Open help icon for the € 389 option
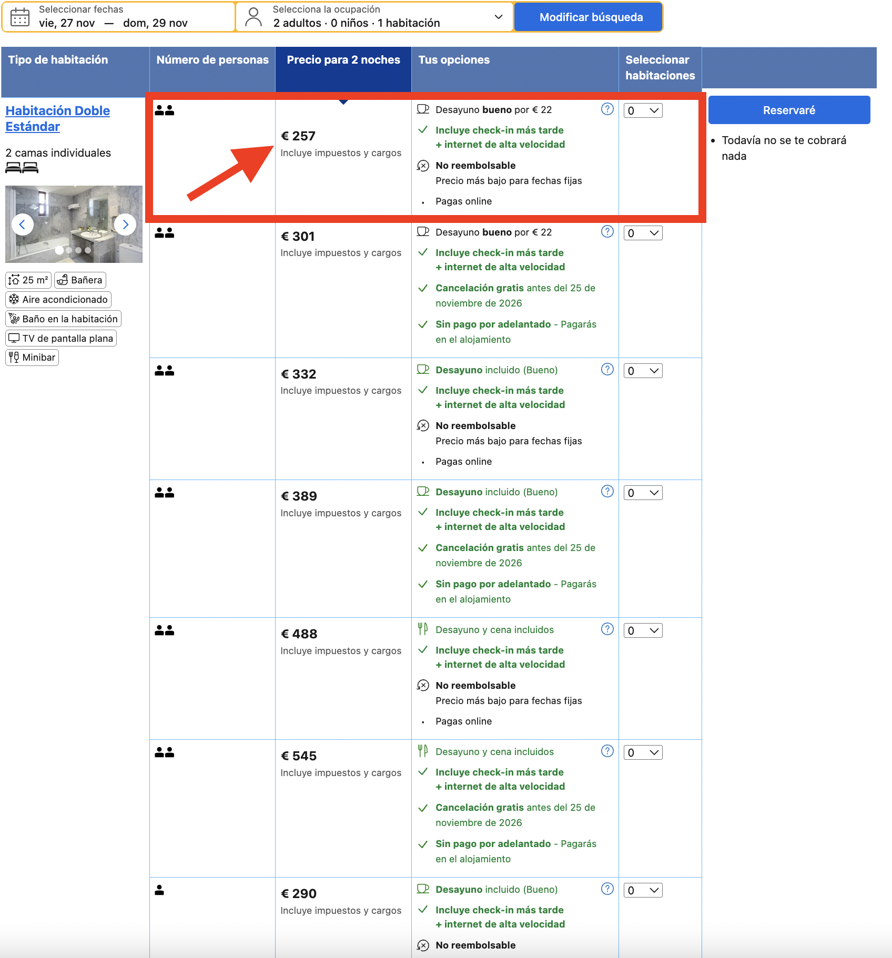 607,491
